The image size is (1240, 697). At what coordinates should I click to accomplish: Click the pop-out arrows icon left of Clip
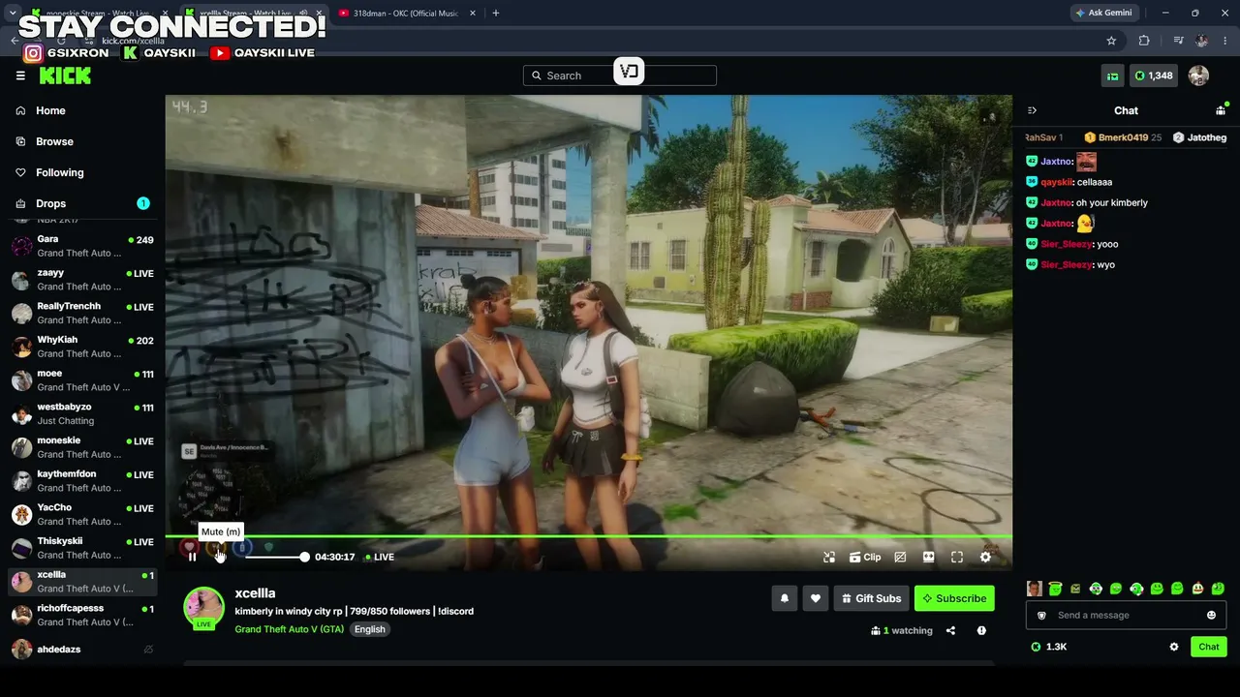829,557
